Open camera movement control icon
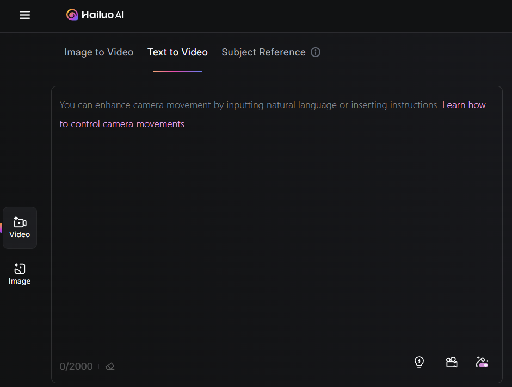Screen dimensions: 512x387 pos(451,362)
